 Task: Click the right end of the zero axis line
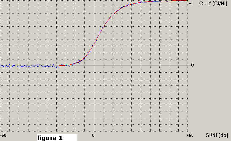click(188, 65)
